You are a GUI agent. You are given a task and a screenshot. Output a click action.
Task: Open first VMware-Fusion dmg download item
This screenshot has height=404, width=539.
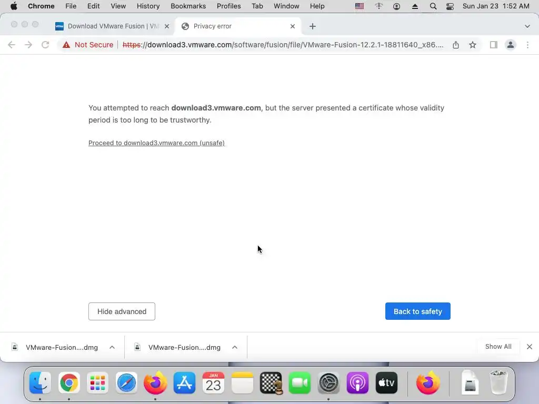[x=55, y=347]
